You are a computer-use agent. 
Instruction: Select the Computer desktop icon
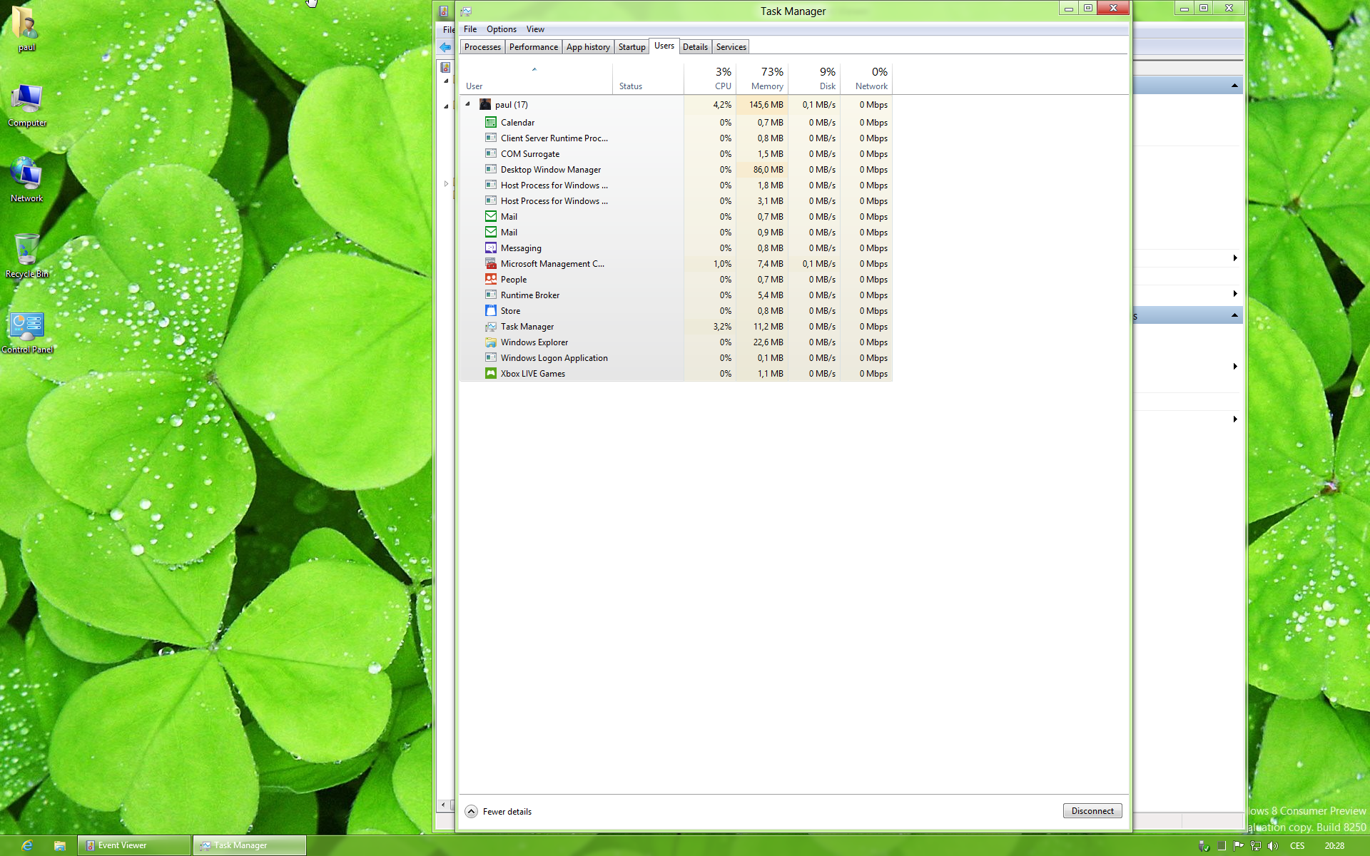[x=27, y=104]
